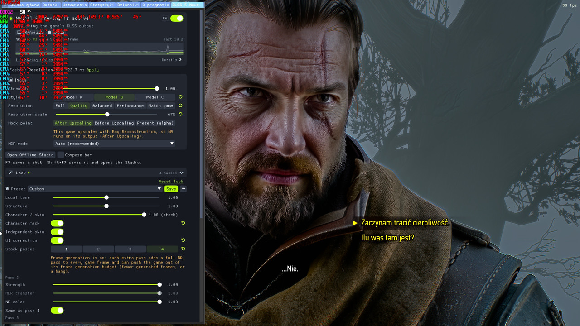Expand performance Details chevron
580x326 pixels.
180,60
